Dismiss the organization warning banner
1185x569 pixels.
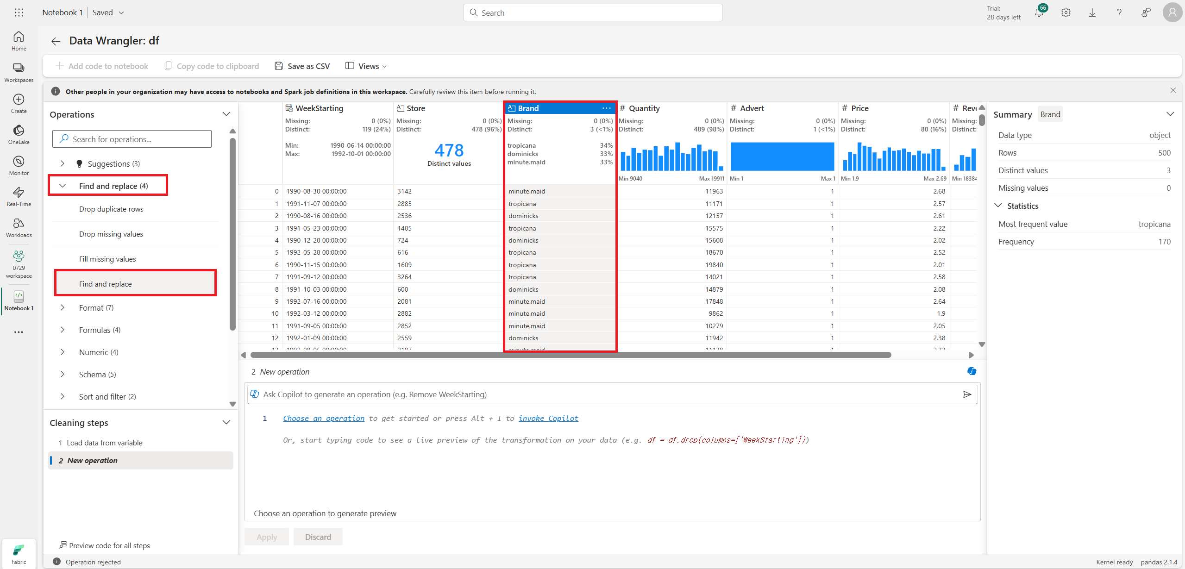pyautogui.click(x=1173, y=91)
